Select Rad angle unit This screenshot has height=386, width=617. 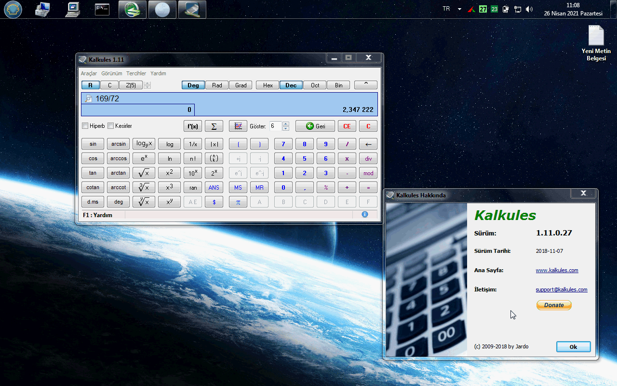click(x=217, y=85)
